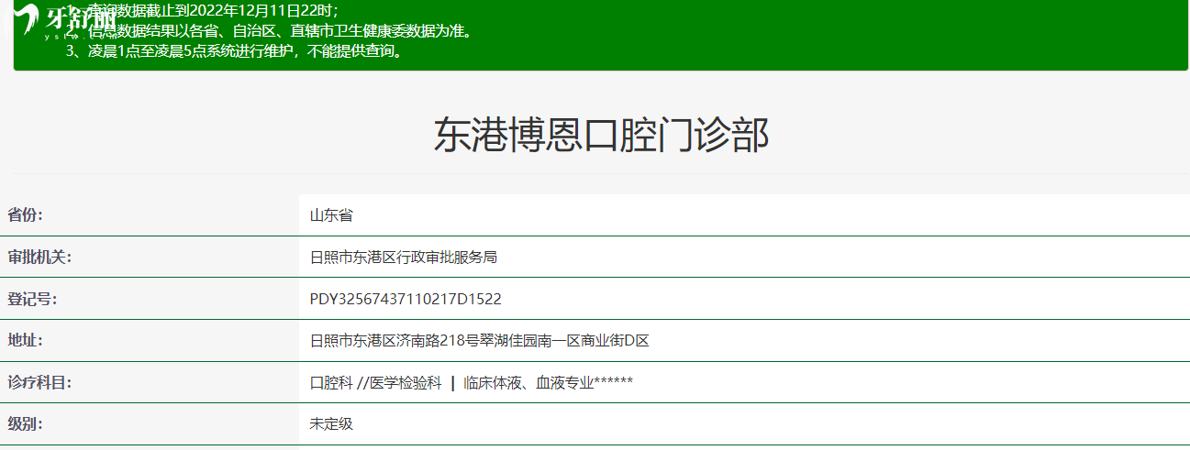Select registration number PDY32567437110217D1522
This screenshot has width=1190, height=450.
coord(406,299)
